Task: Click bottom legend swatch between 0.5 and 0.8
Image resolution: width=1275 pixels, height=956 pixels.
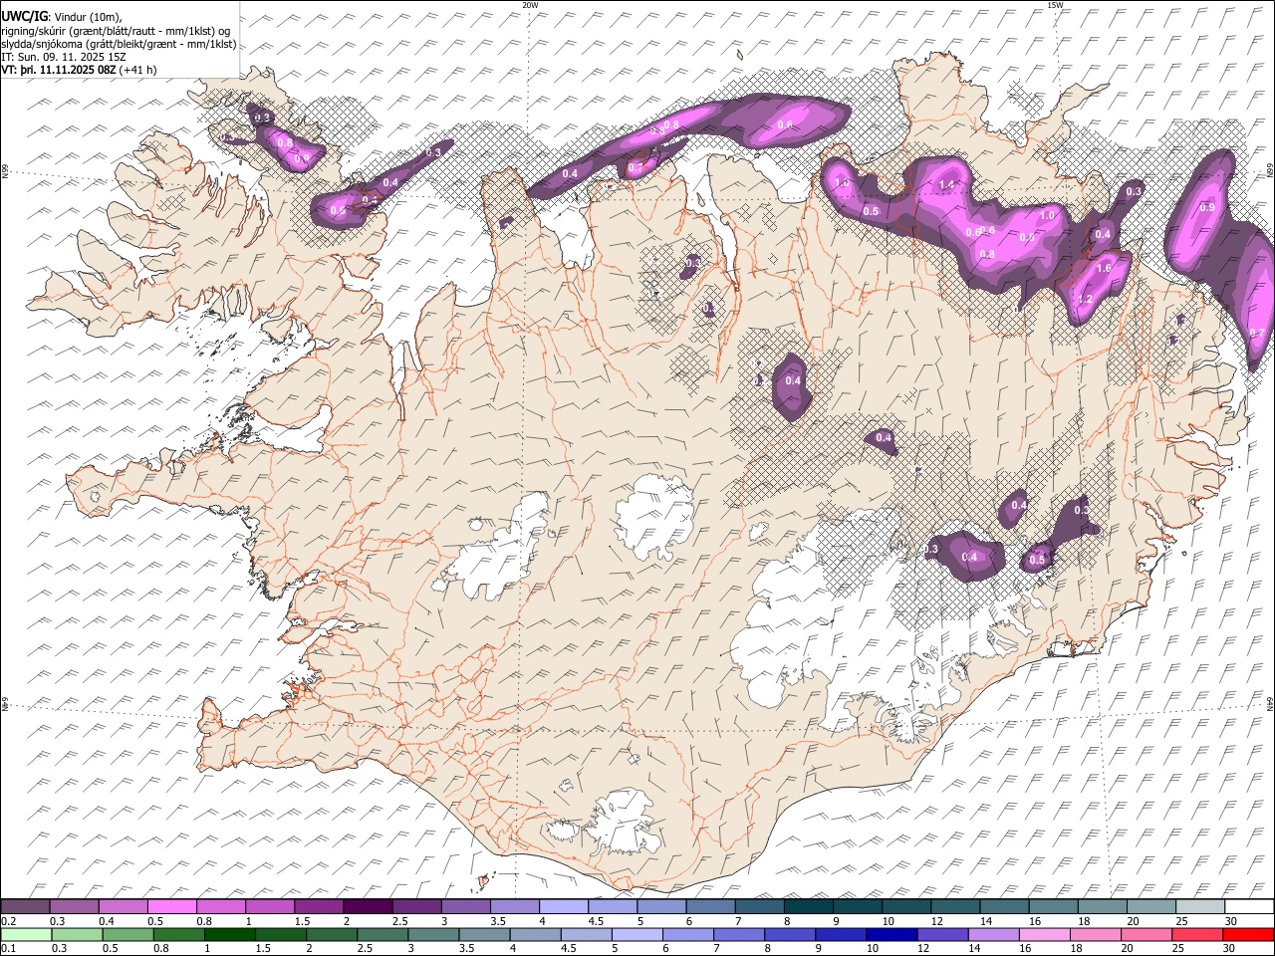Action: [x=127, y=934]
